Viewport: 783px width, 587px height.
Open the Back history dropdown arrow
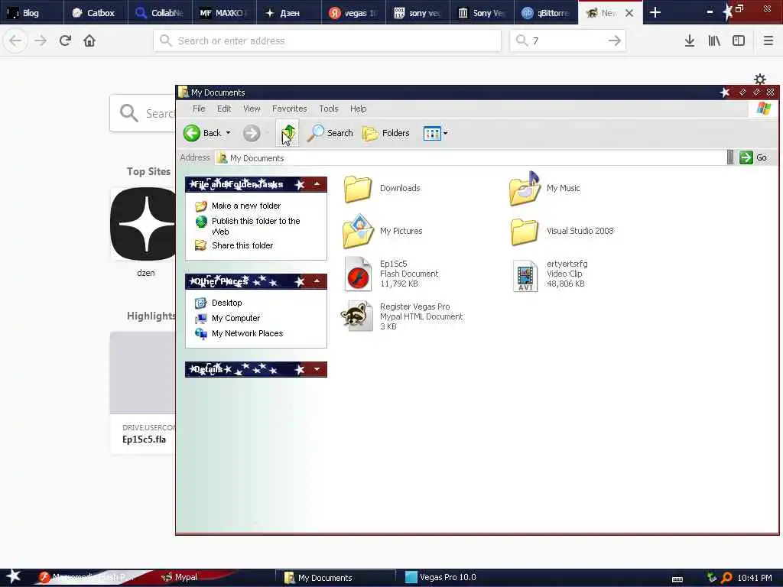pyautogui.click(x=228, y=133)
